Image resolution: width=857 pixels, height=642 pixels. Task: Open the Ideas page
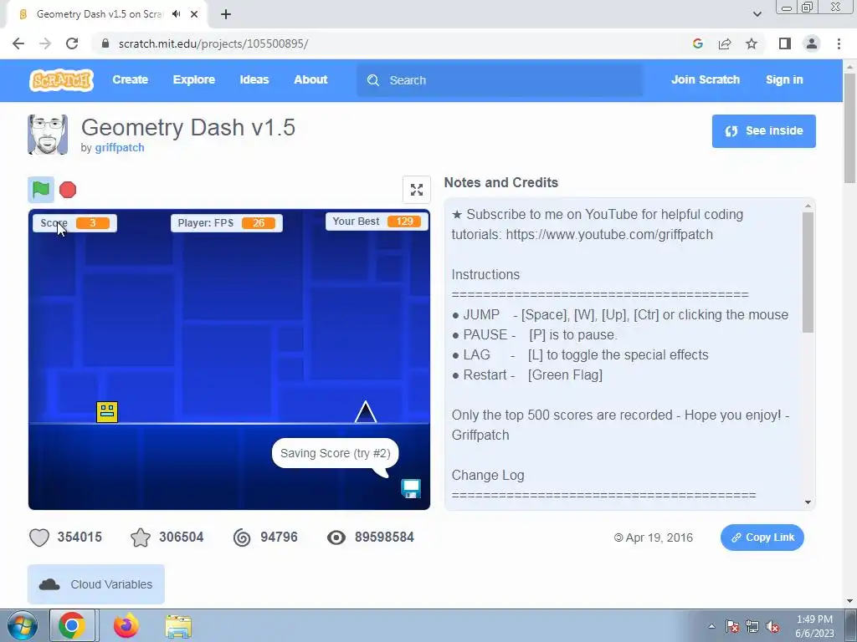click(x=254, y=79)
